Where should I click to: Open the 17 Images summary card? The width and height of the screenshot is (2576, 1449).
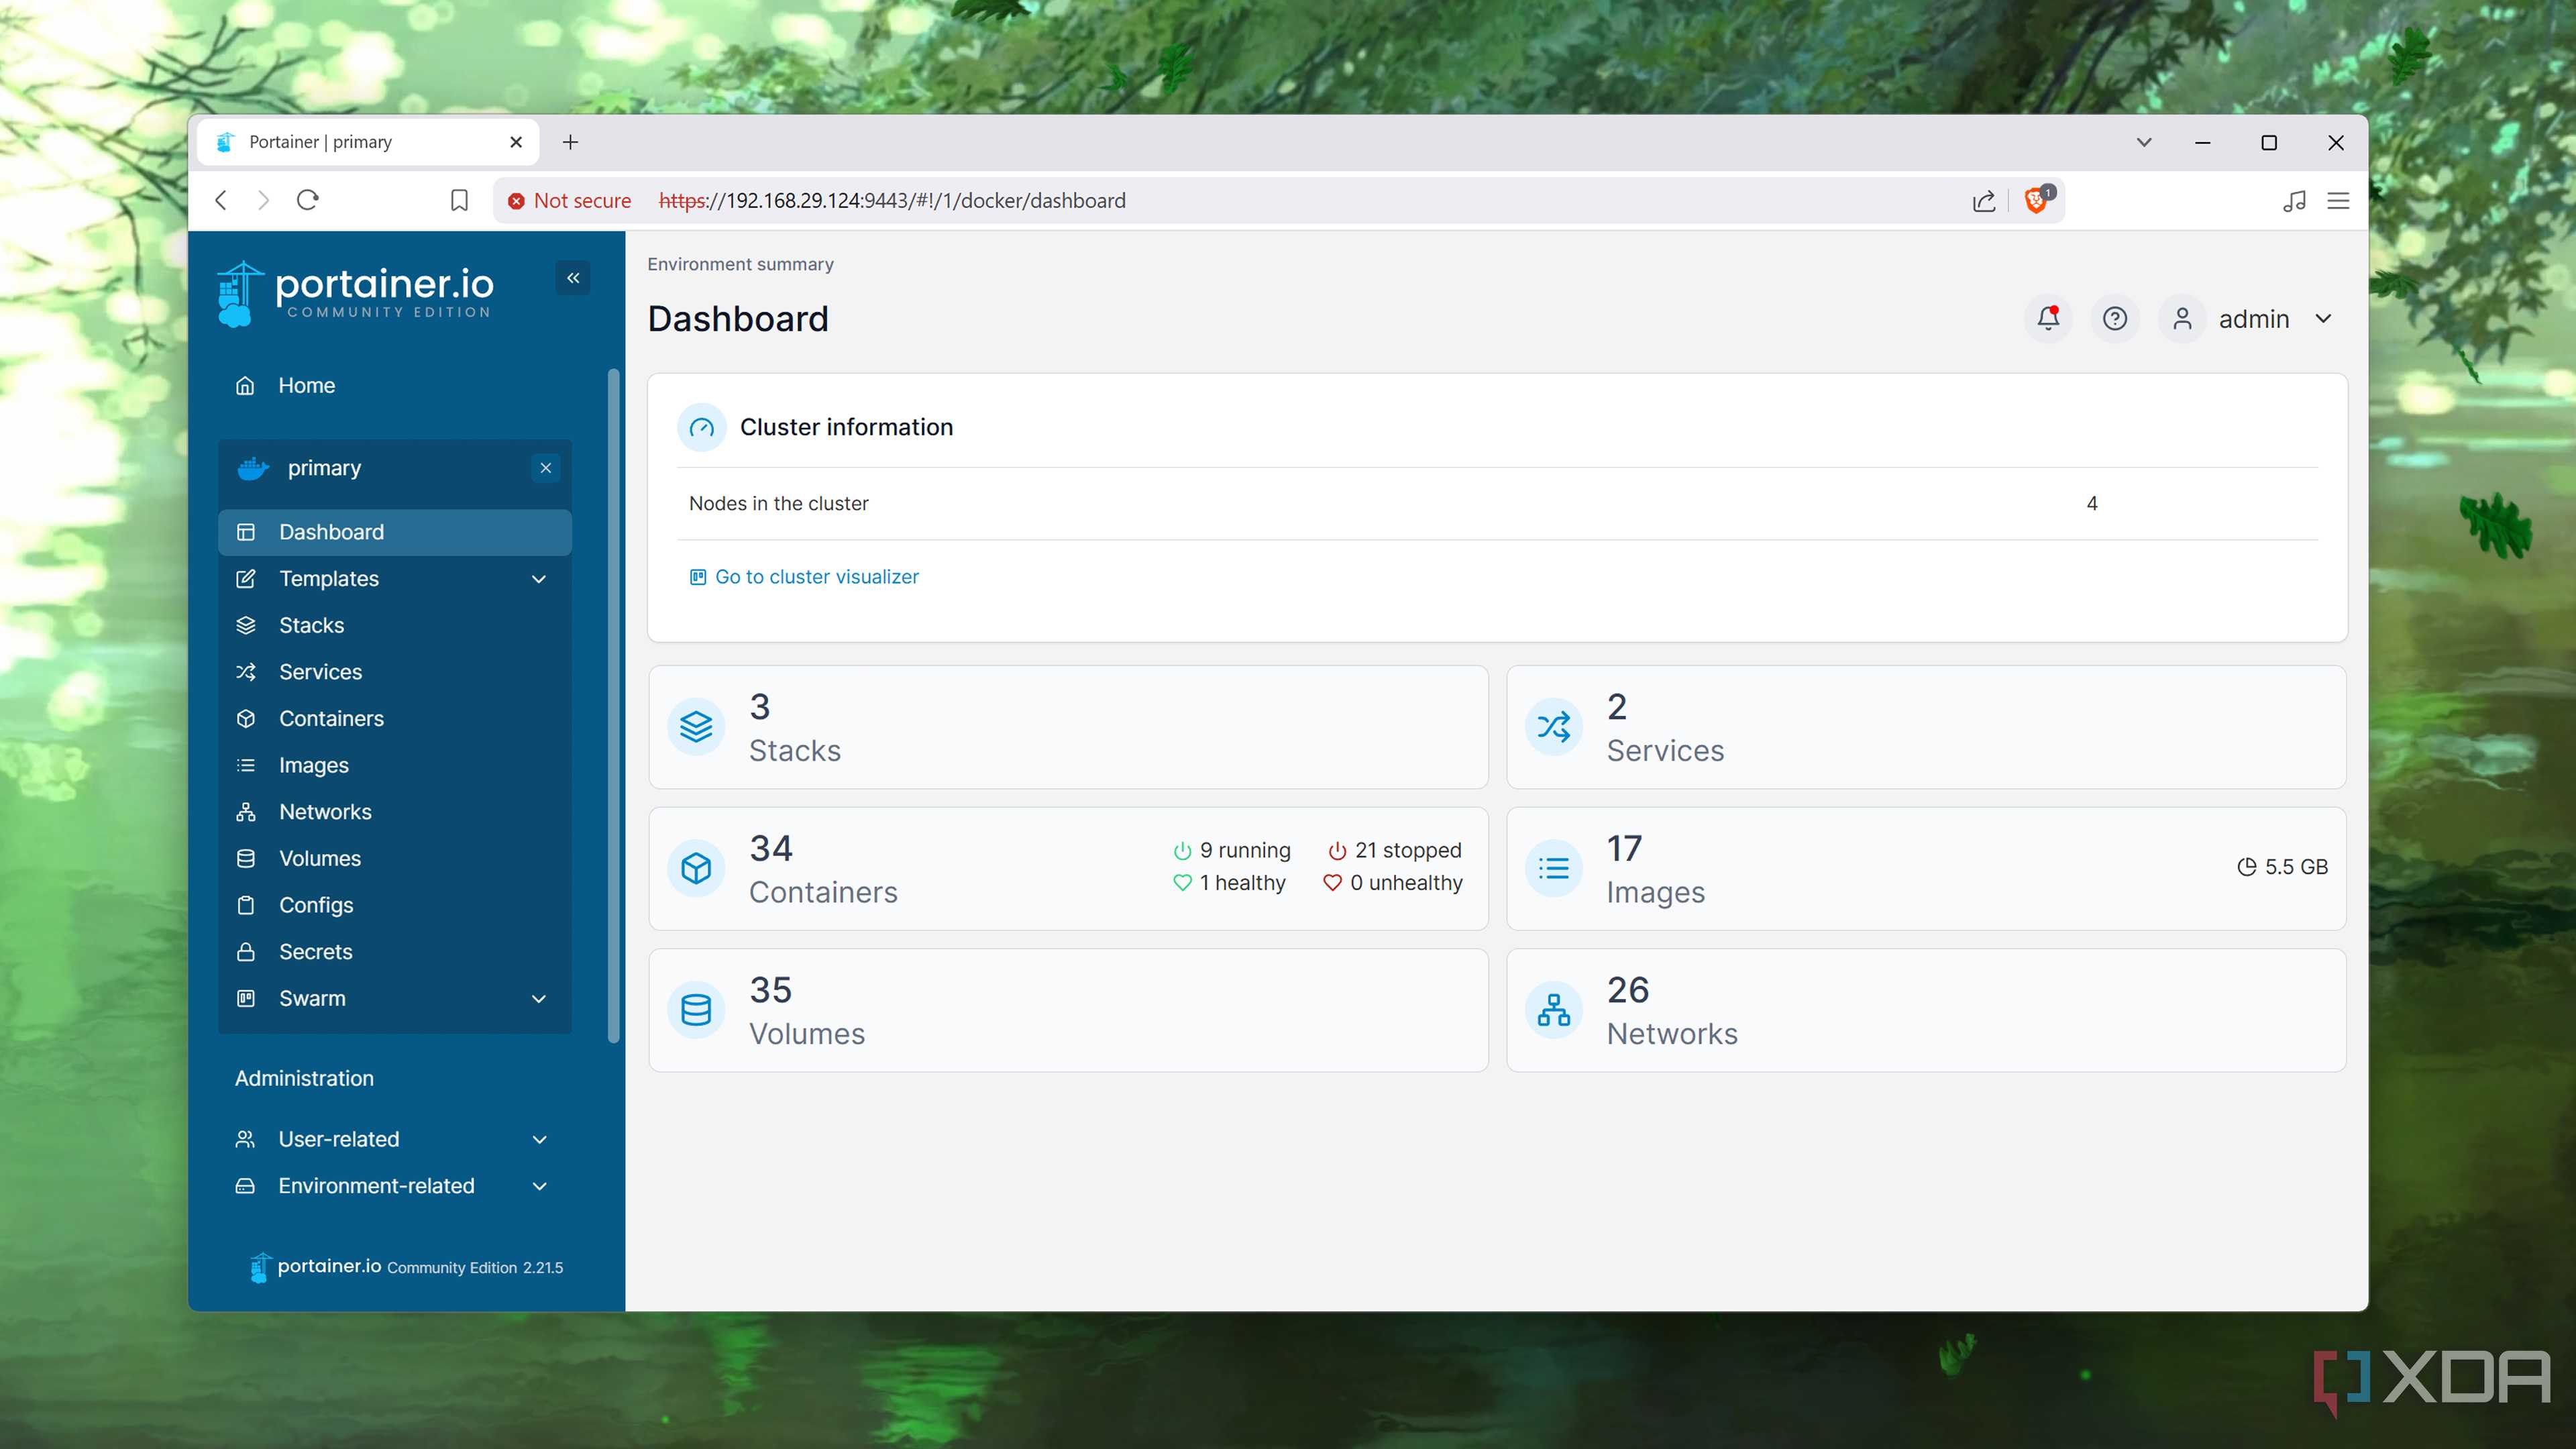(x=1926, y=868)
